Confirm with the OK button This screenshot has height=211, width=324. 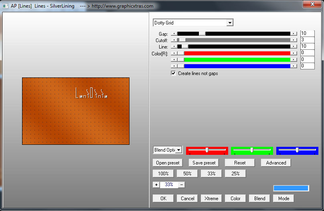pyautogui.click(x=163, y=199)
